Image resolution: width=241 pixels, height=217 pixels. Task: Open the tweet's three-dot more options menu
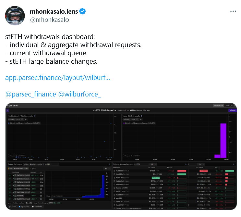[x=233, y=11]
